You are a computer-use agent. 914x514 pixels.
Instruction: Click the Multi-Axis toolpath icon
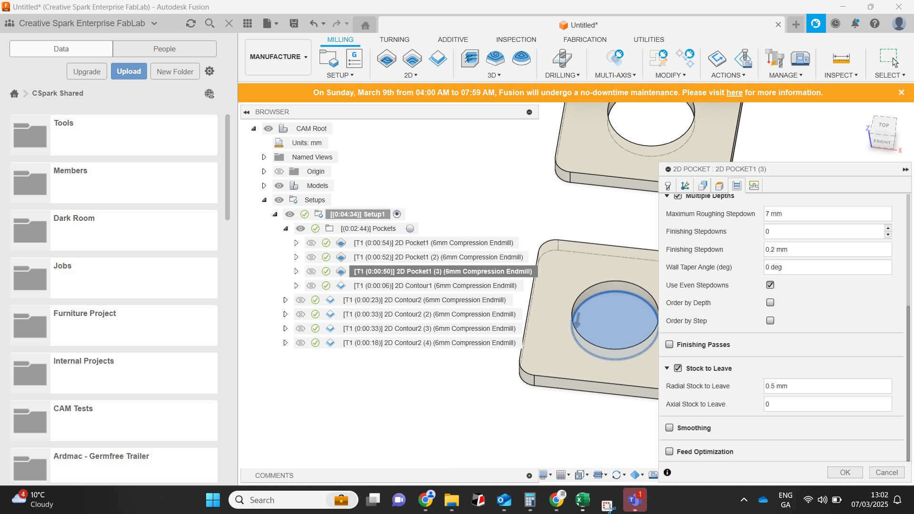[x=615, y=59]
